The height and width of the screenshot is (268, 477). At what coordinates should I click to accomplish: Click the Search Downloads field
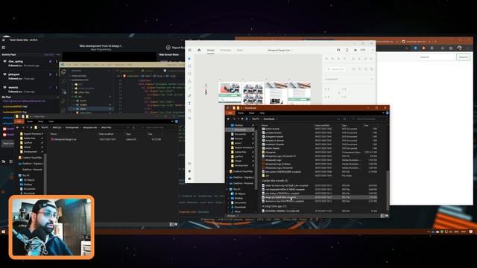pos(367,119)
